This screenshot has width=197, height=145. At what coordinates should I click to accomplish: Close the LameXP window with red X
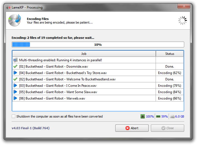(184, 7)
